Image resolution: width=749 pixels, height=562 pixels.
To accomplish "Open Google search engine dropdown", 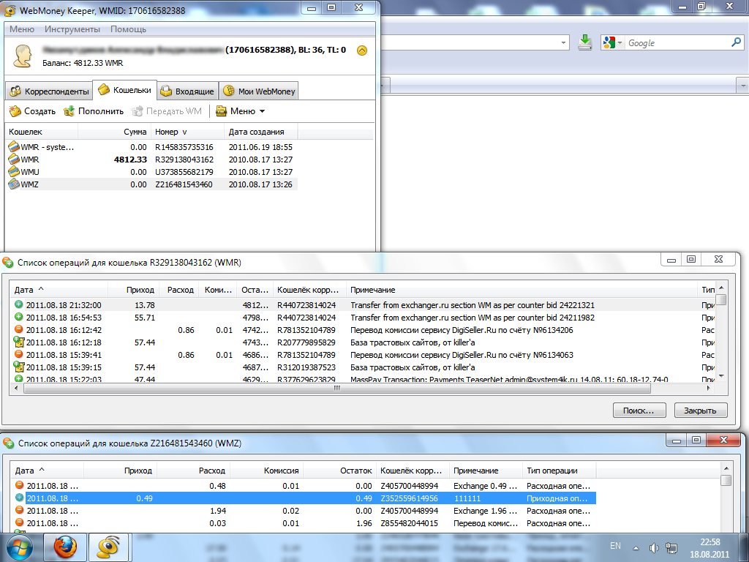I will 613,43.
